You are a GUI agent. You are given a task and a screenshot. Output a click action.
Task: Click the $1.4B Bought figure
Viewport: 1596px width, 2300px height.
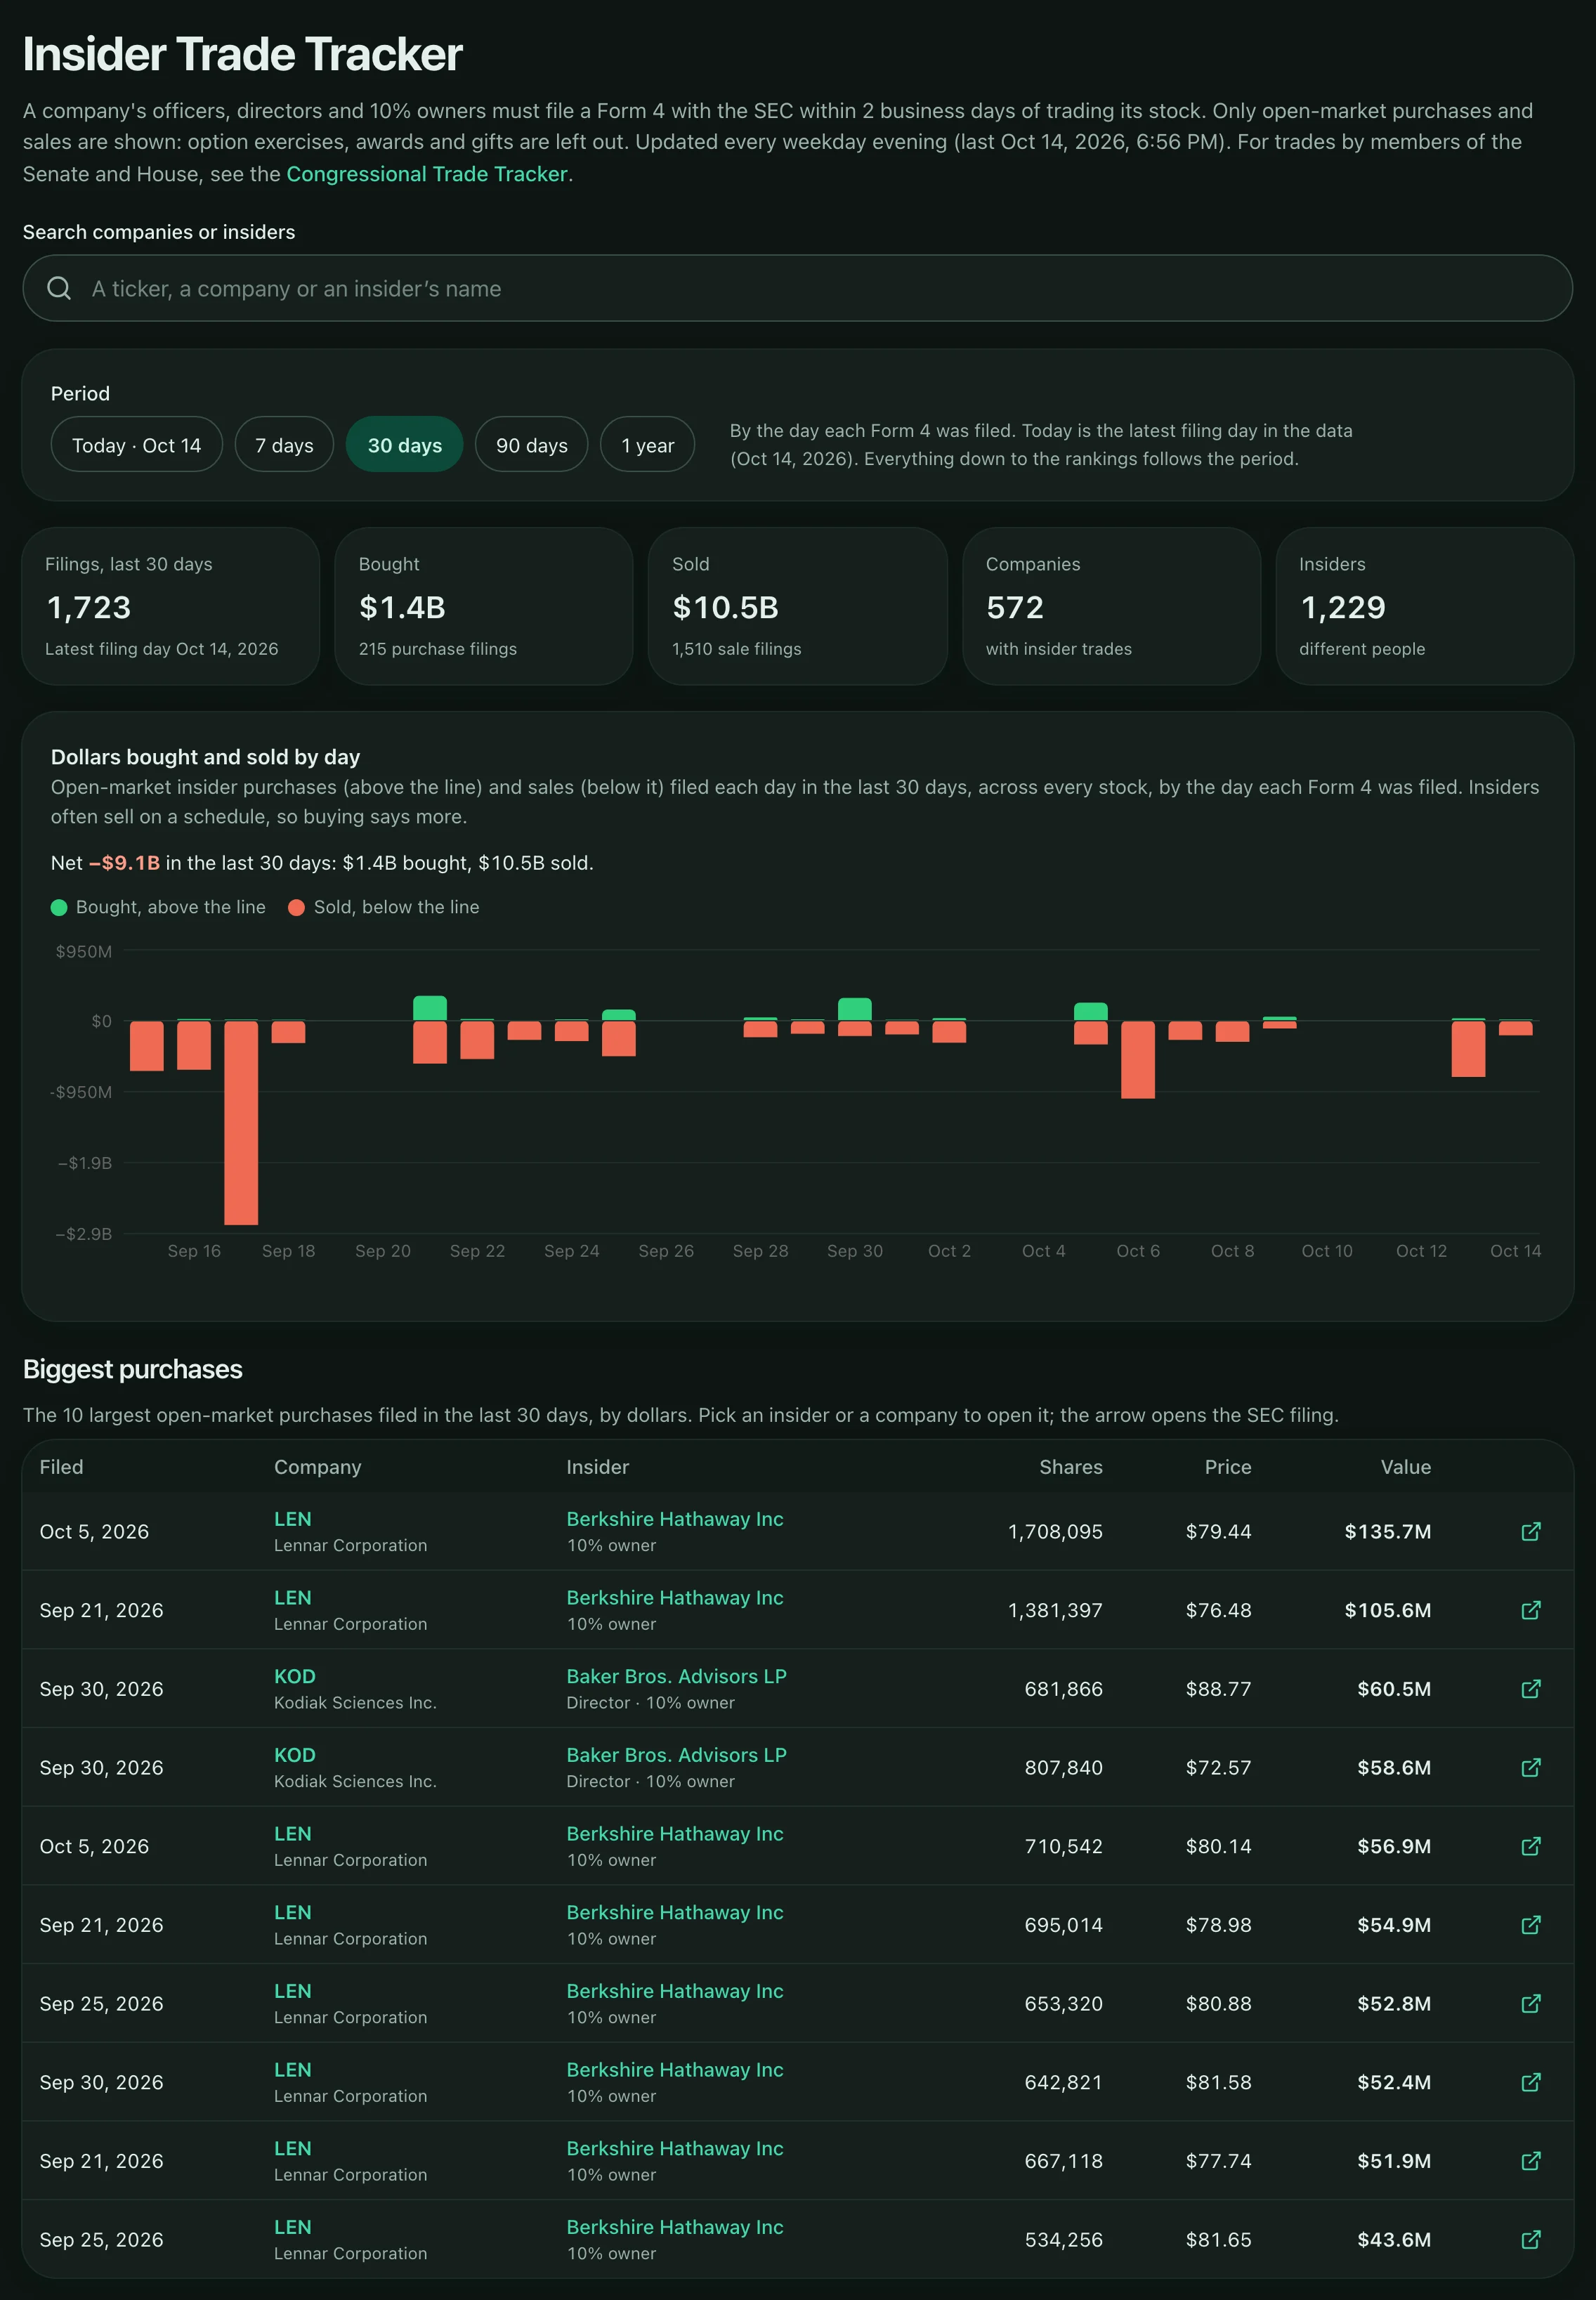tap(402, 607)
